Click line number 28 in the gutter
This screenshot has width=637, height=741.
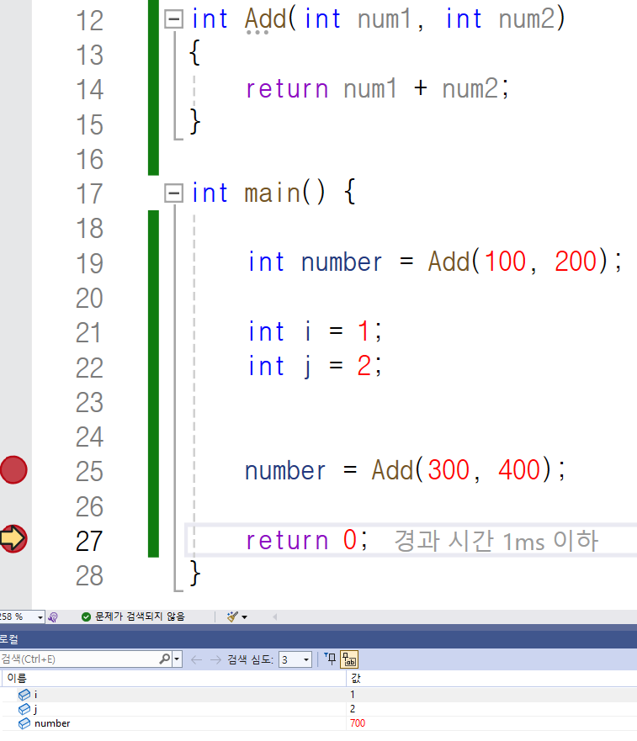click(89, 575)
